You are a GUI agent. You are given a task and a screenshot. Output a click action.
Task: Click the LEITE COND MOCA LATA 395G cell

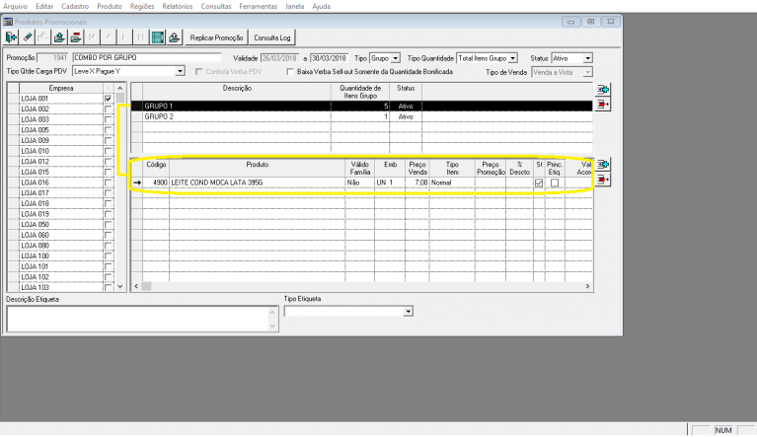pos(258,182)
